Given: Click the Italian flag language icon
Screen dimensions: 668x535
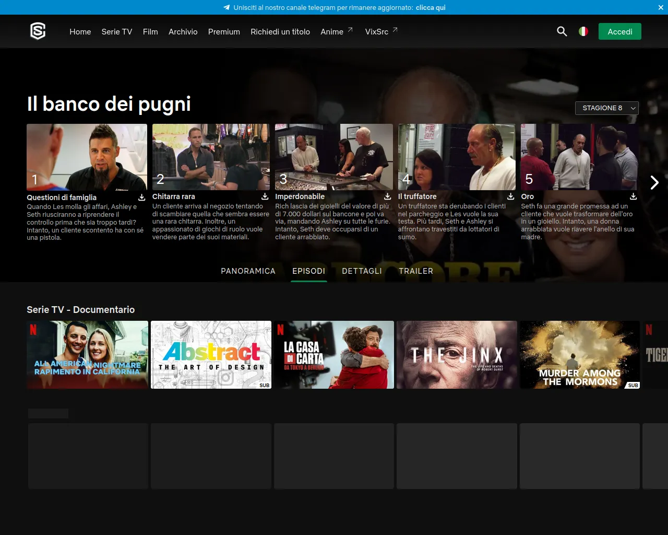Looking at the screenshot, I should (583, 31).
